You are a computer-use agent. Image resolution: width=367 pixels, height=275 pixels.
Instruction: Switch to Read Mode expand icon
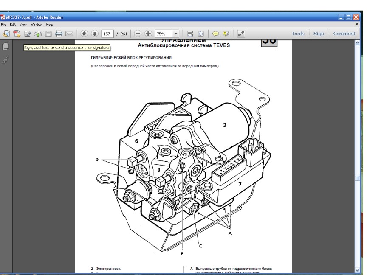241,34
